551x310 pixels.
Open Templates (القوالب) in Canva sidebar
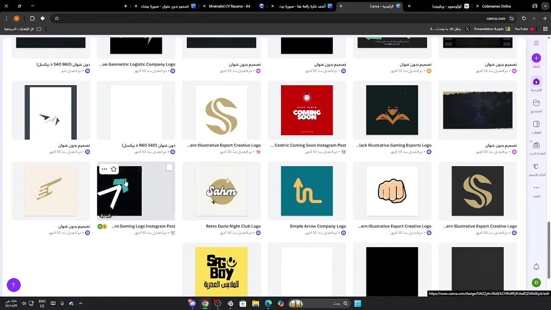coord(536,127)
